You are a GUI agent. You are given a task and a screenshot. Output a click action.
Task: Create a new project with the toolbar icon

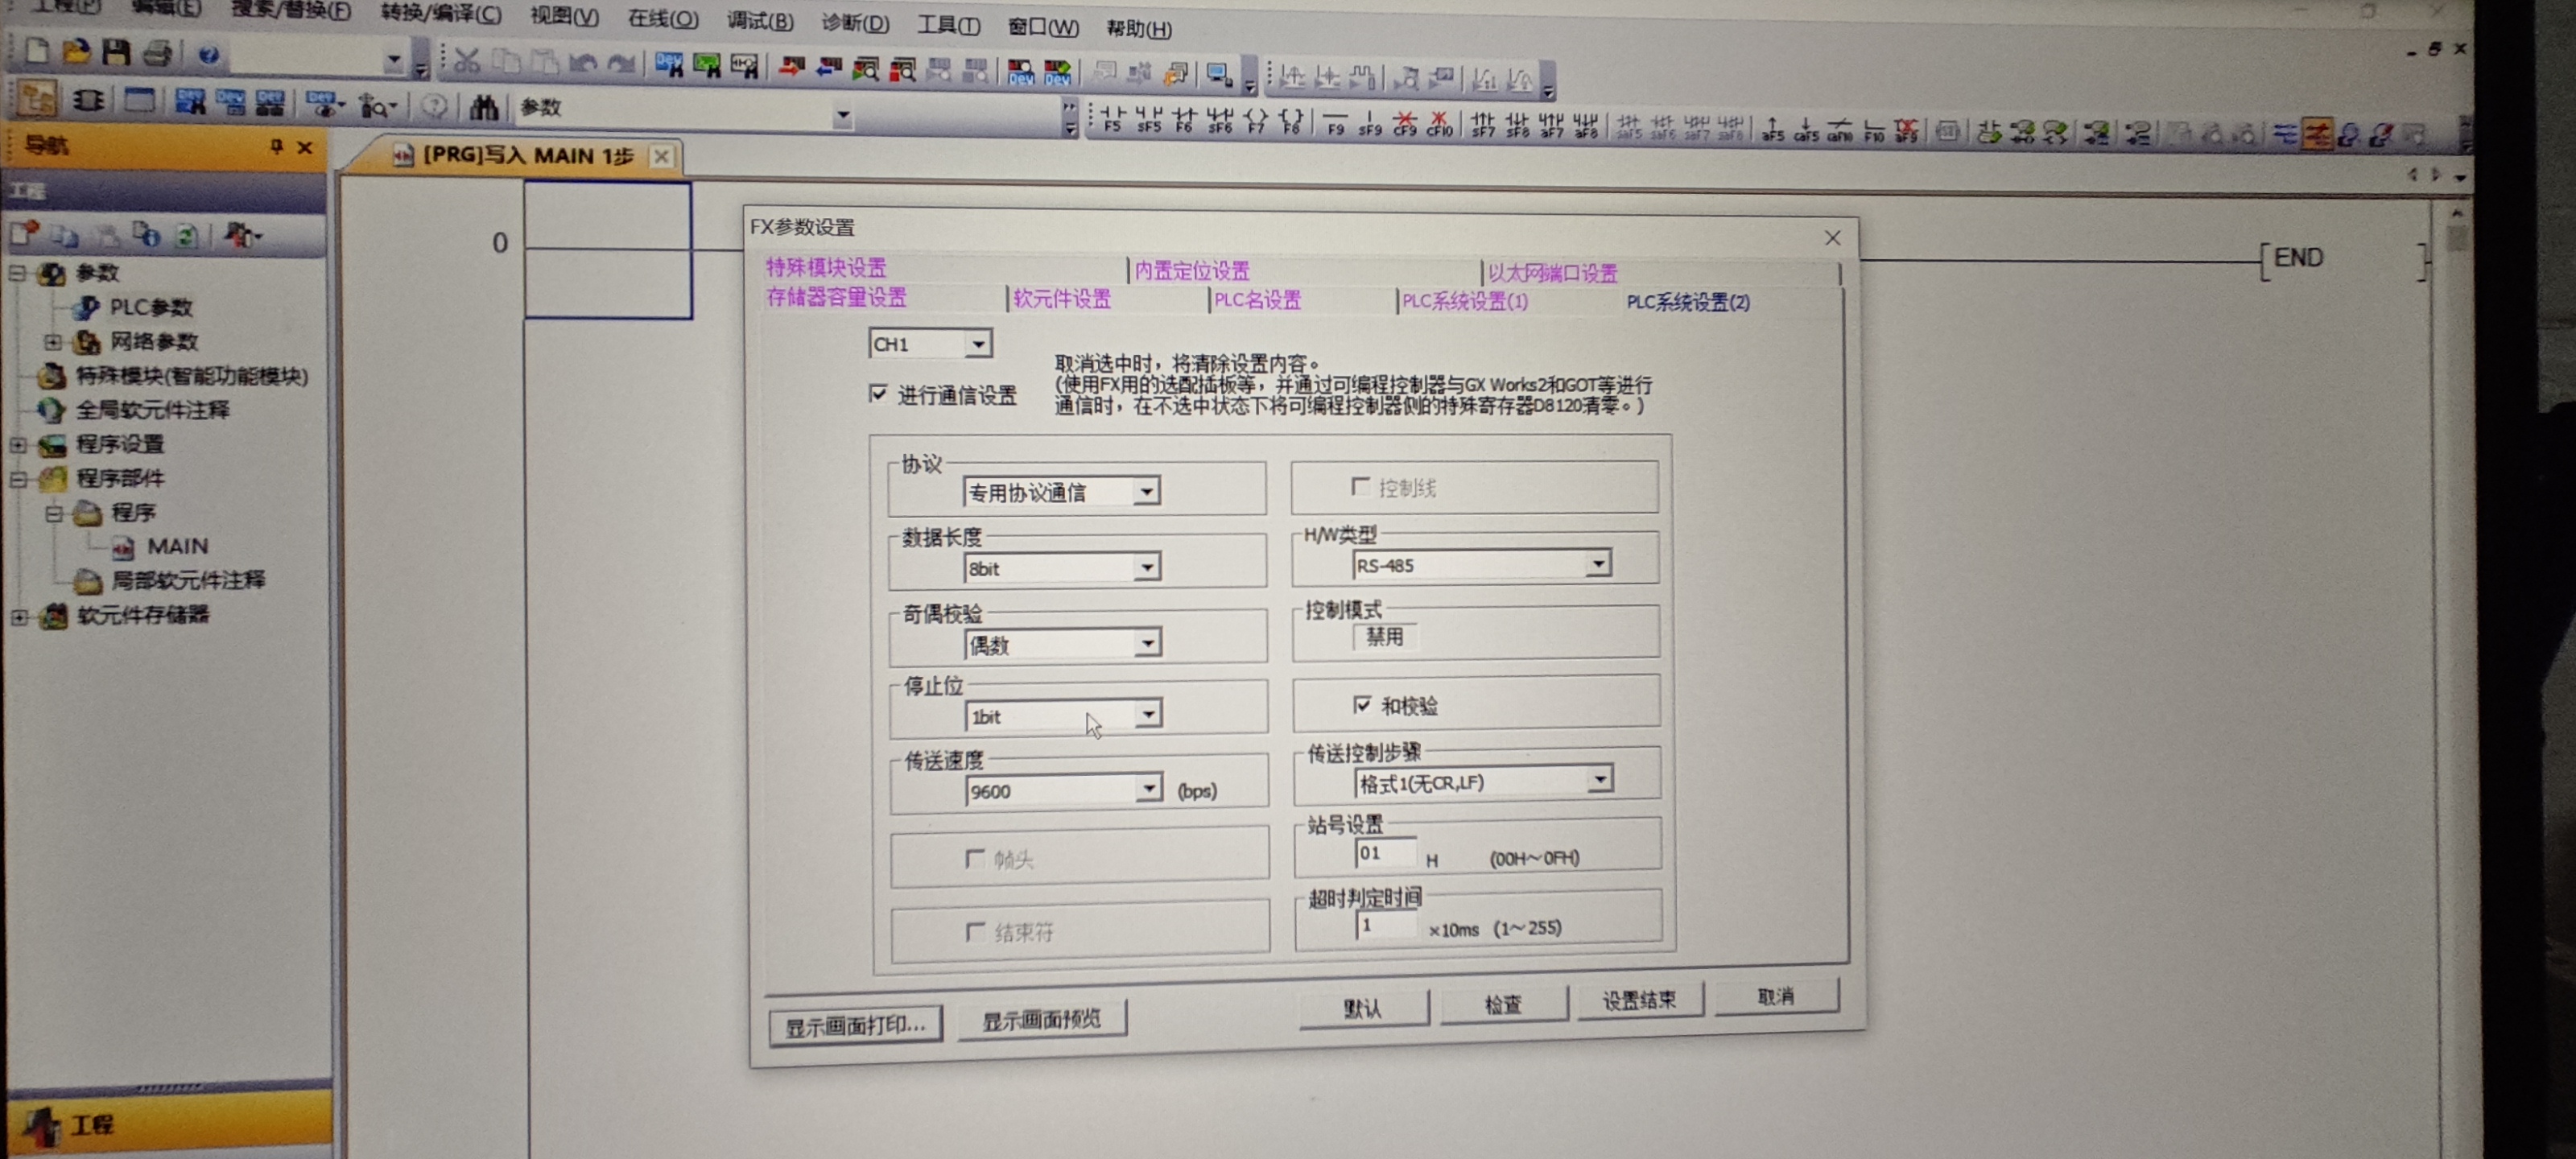[37, 50]
